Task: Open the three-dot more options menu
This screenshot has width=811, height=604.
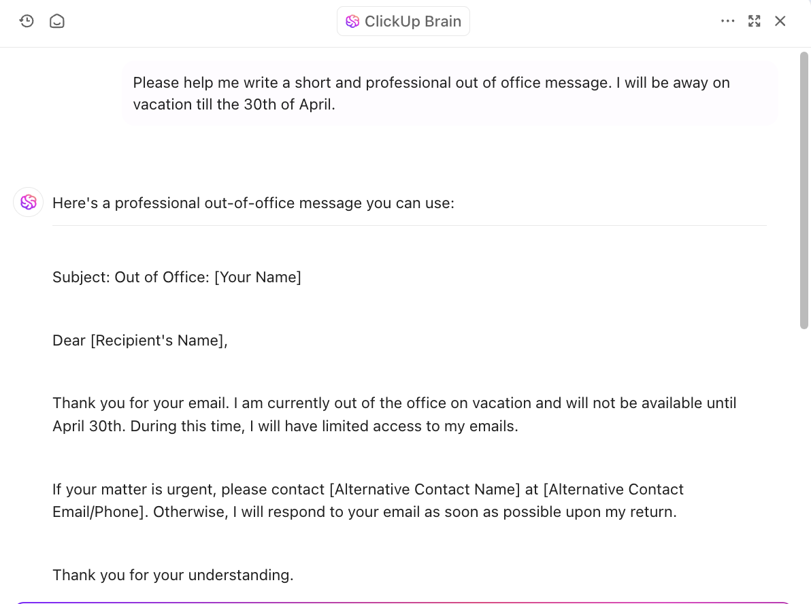Action: [727, 21]
